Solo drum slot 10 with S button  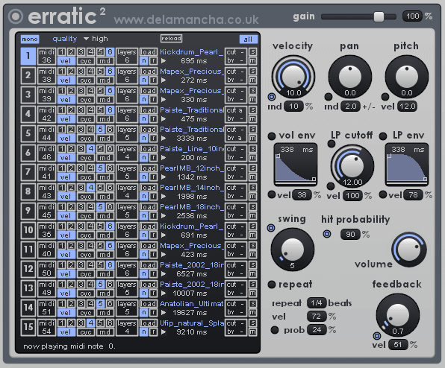(x=252, y=226)
